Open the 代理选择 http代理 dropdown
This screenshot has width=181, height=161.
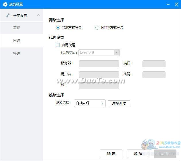click(99, 53)
